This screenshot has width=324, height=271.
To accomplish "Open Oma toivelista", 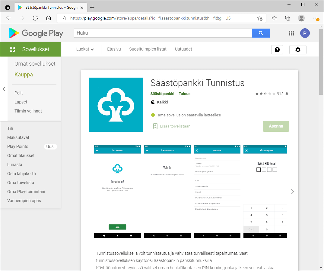I will [21, 183].
